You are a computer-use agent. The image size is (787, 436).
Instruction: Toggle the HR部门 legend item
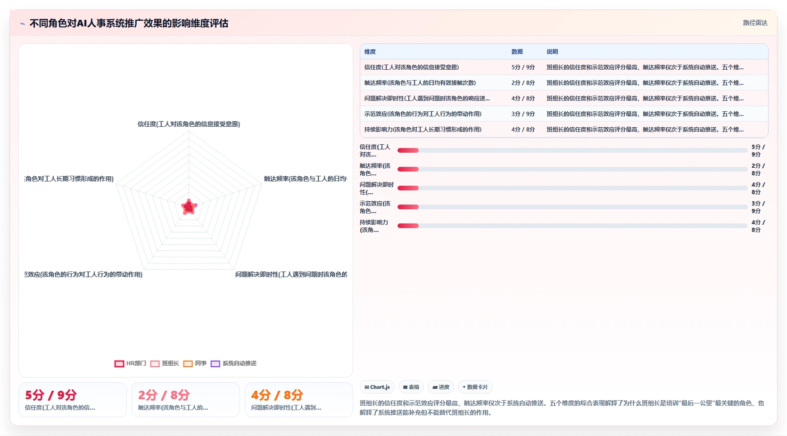point(130,363)
